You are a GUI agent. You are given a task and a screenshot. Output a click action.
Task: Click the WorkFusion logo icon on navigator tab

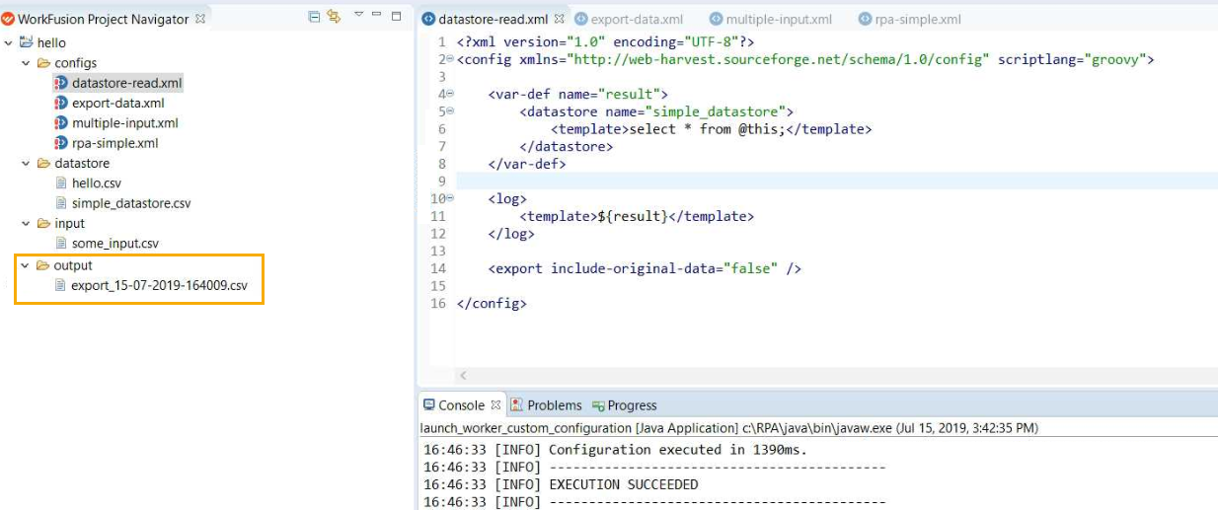(8, 19)
